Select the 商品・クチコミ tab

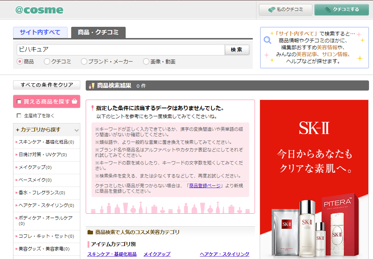[98, 32]
